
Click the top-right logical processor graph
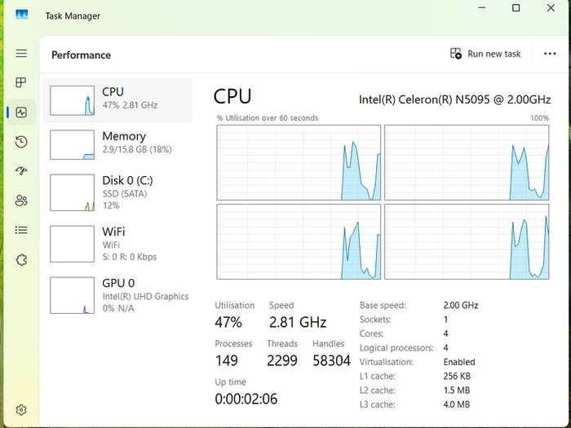coord(467,163)
